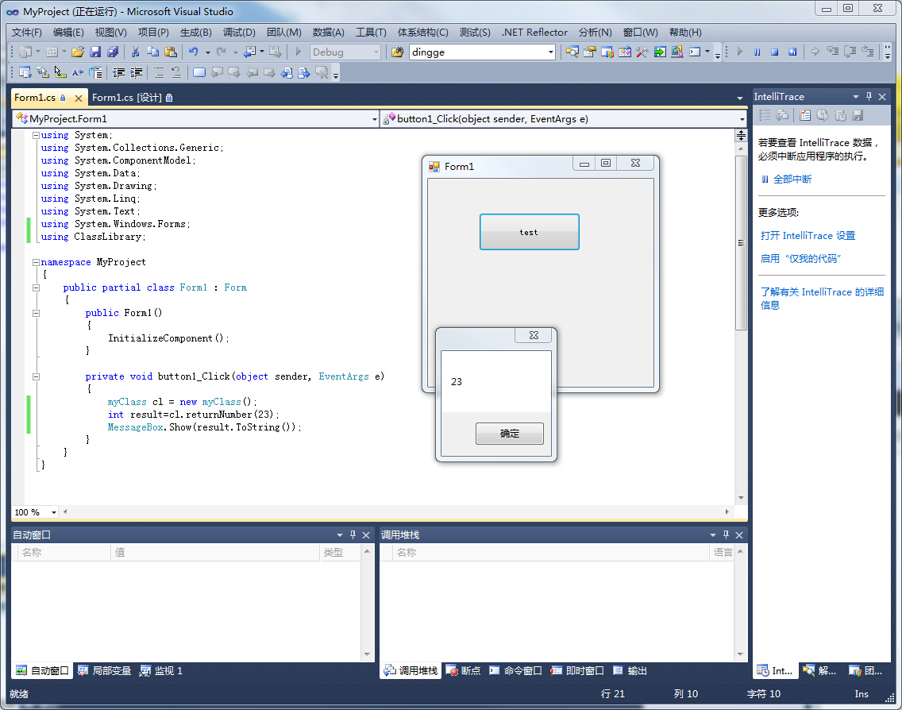Switch to the Form1.cs [设计] tab

pyautogui.click(x=133, y=98)
